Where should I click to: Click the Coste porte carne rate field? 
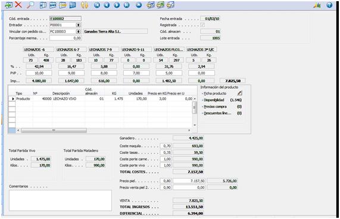pos(166,159)
